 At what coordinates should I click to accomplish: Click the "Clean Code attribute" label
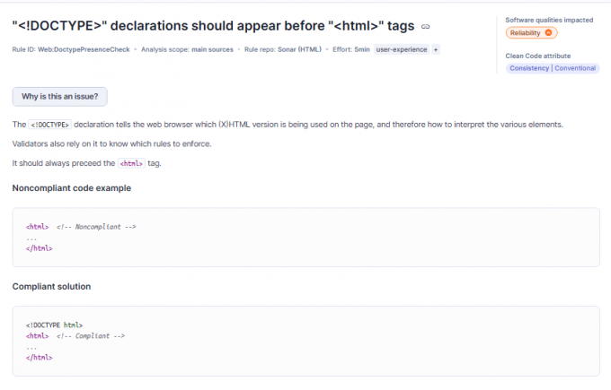point(538,56)
